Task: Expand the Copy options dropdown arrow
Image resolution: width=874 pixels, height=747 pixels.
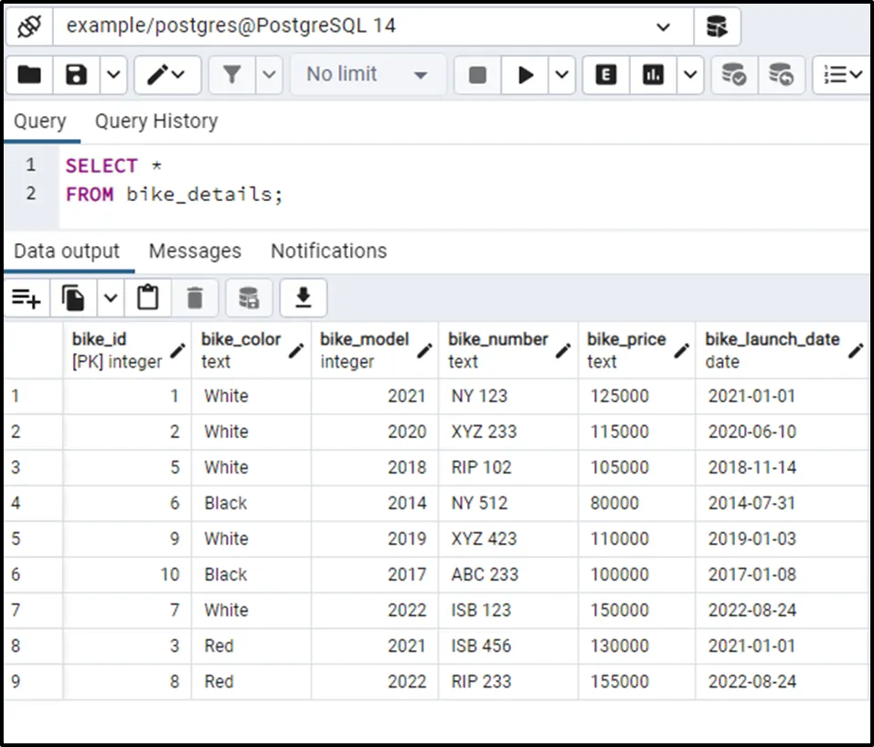Action: pyautogui.click(x=110, y=298)
